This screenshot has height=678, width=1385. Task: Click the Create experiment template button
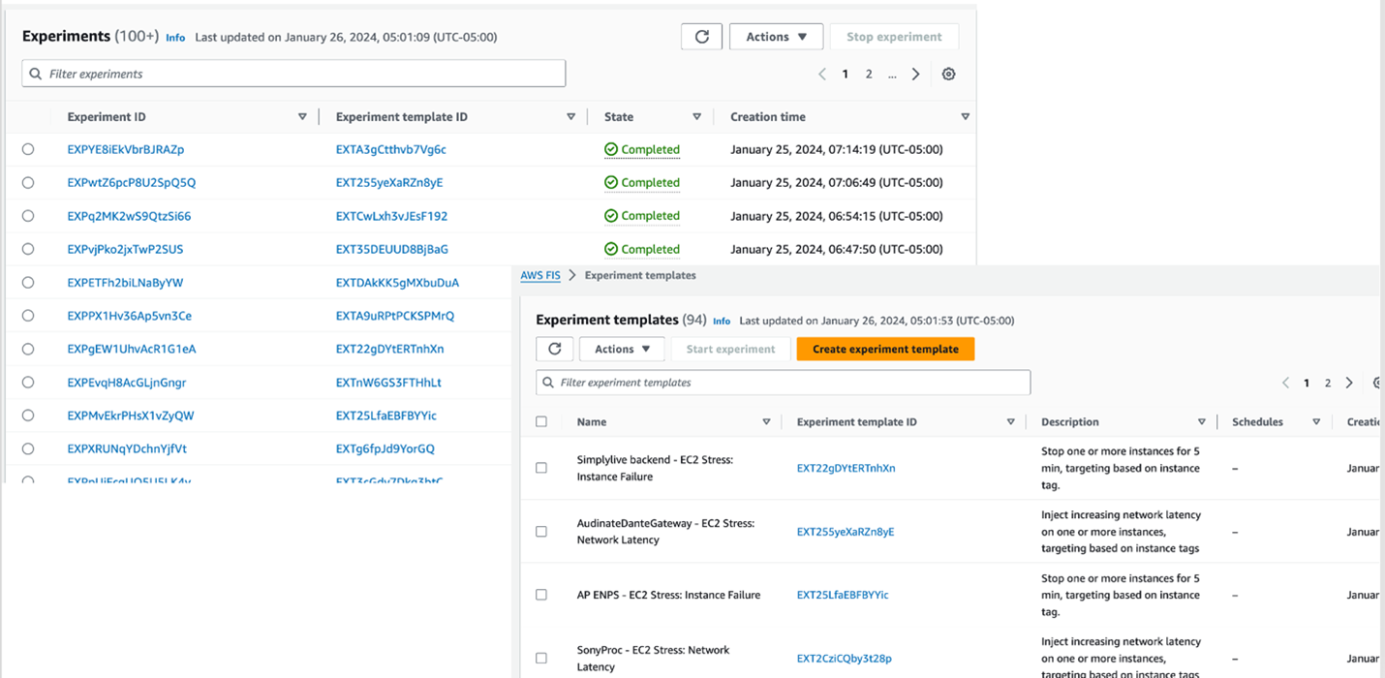(884, 349)
